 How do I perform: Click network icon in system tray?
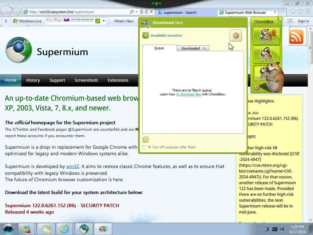pos(275,229)
